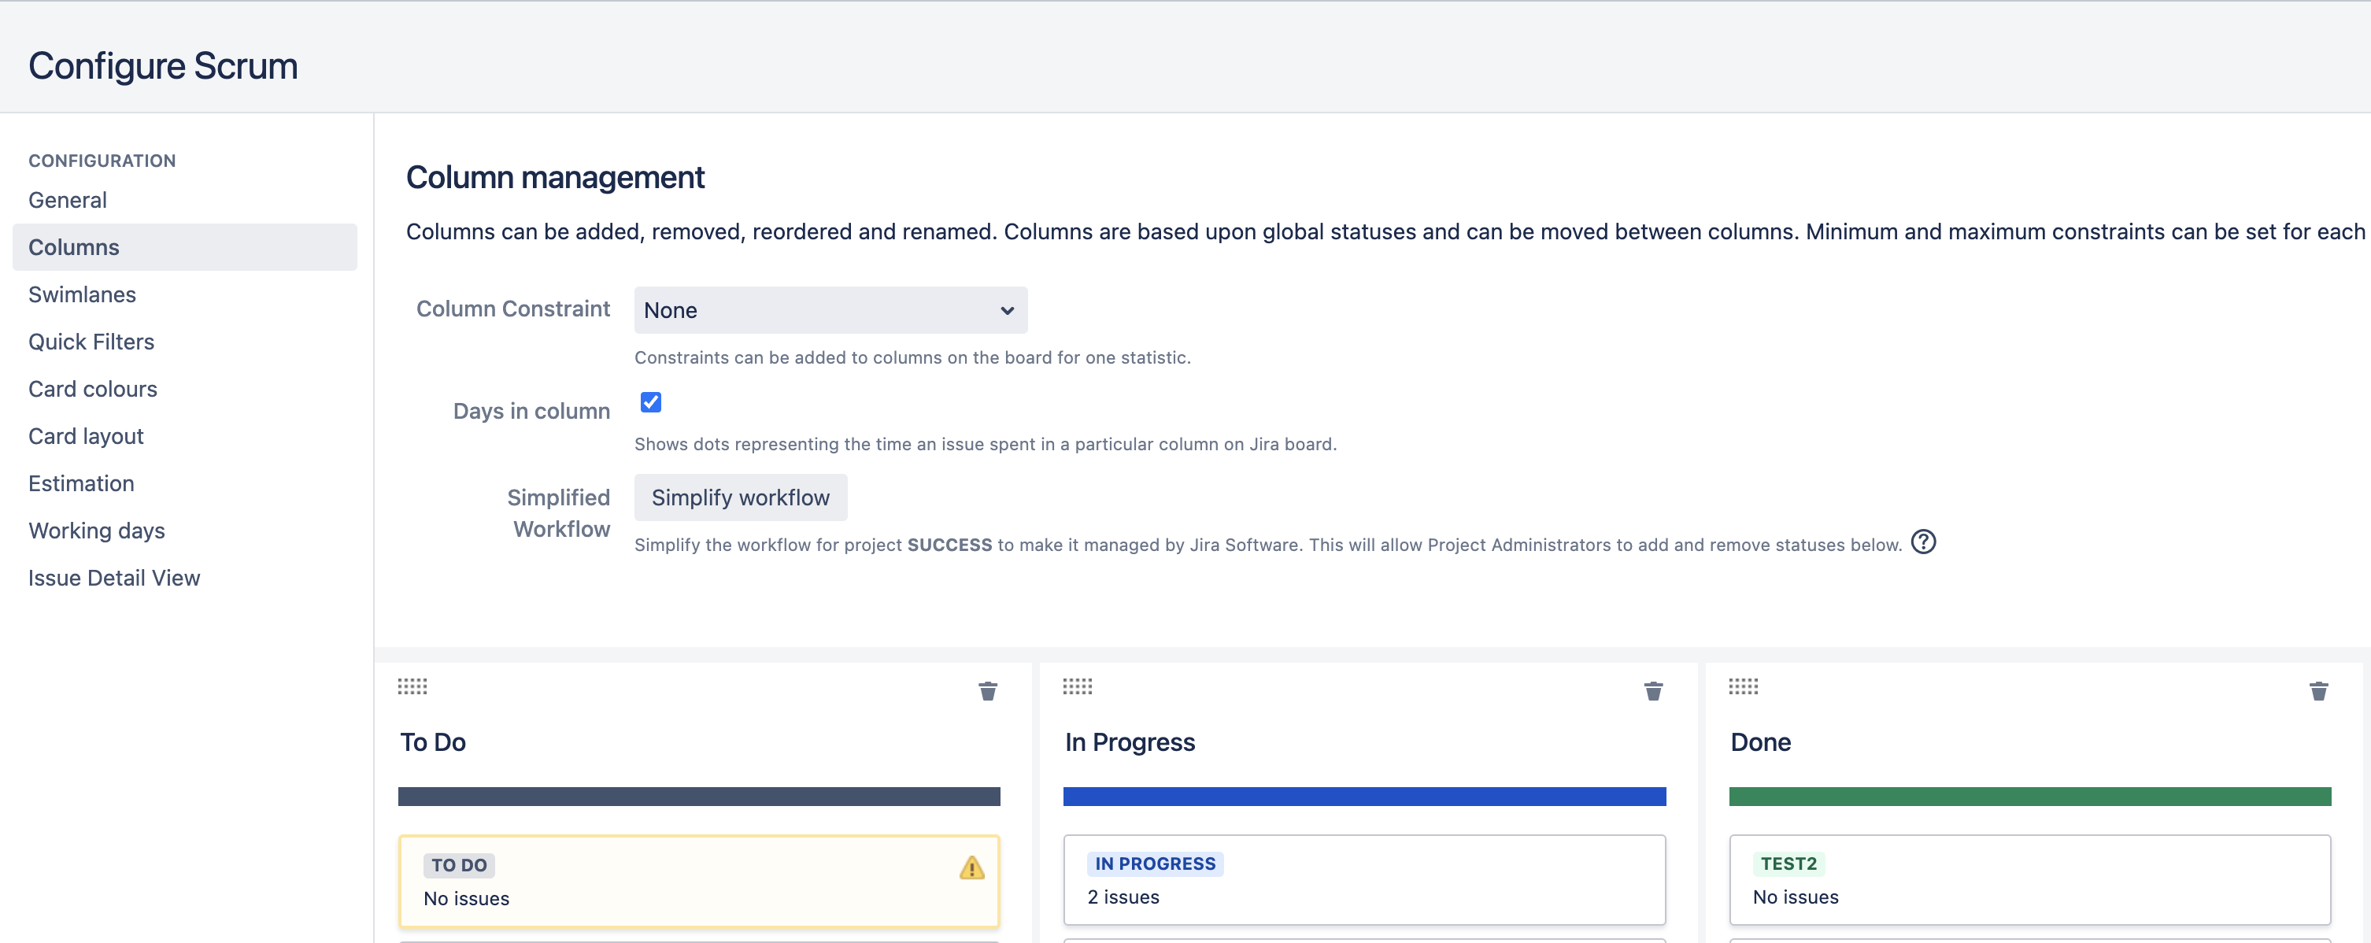Uncheck the Days in column checkbox
This screenshot has height=943, width=2371.
click(x=651, y=402)
